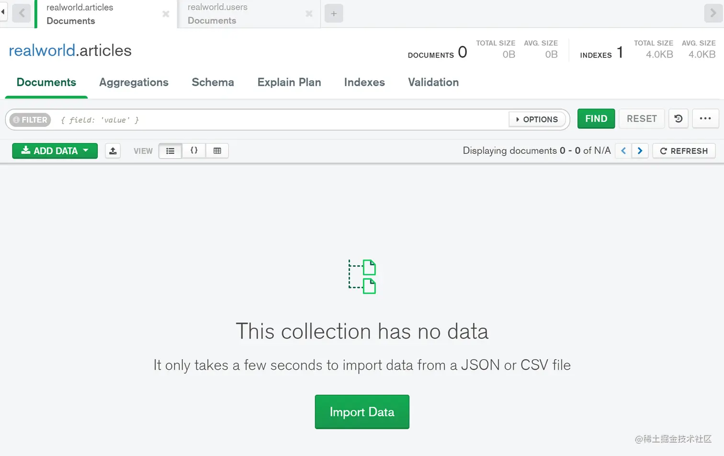Screen dimensions: 724x456
Task: Switch to JSON braces view
Action: (194, 151)
